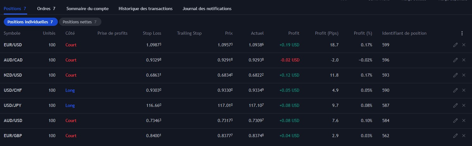Screen dimensions: 472x146
Task: Open the three-dot column options menu
Action: pyautogui.click(x=462, y=33)
